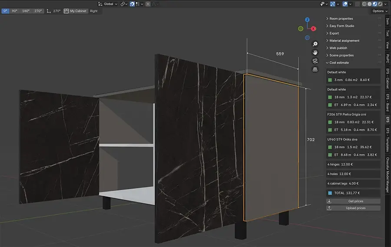Click the zoom magnifier viewport icon
The width and height of the screenshot is (391, 247).
point(315,44)
